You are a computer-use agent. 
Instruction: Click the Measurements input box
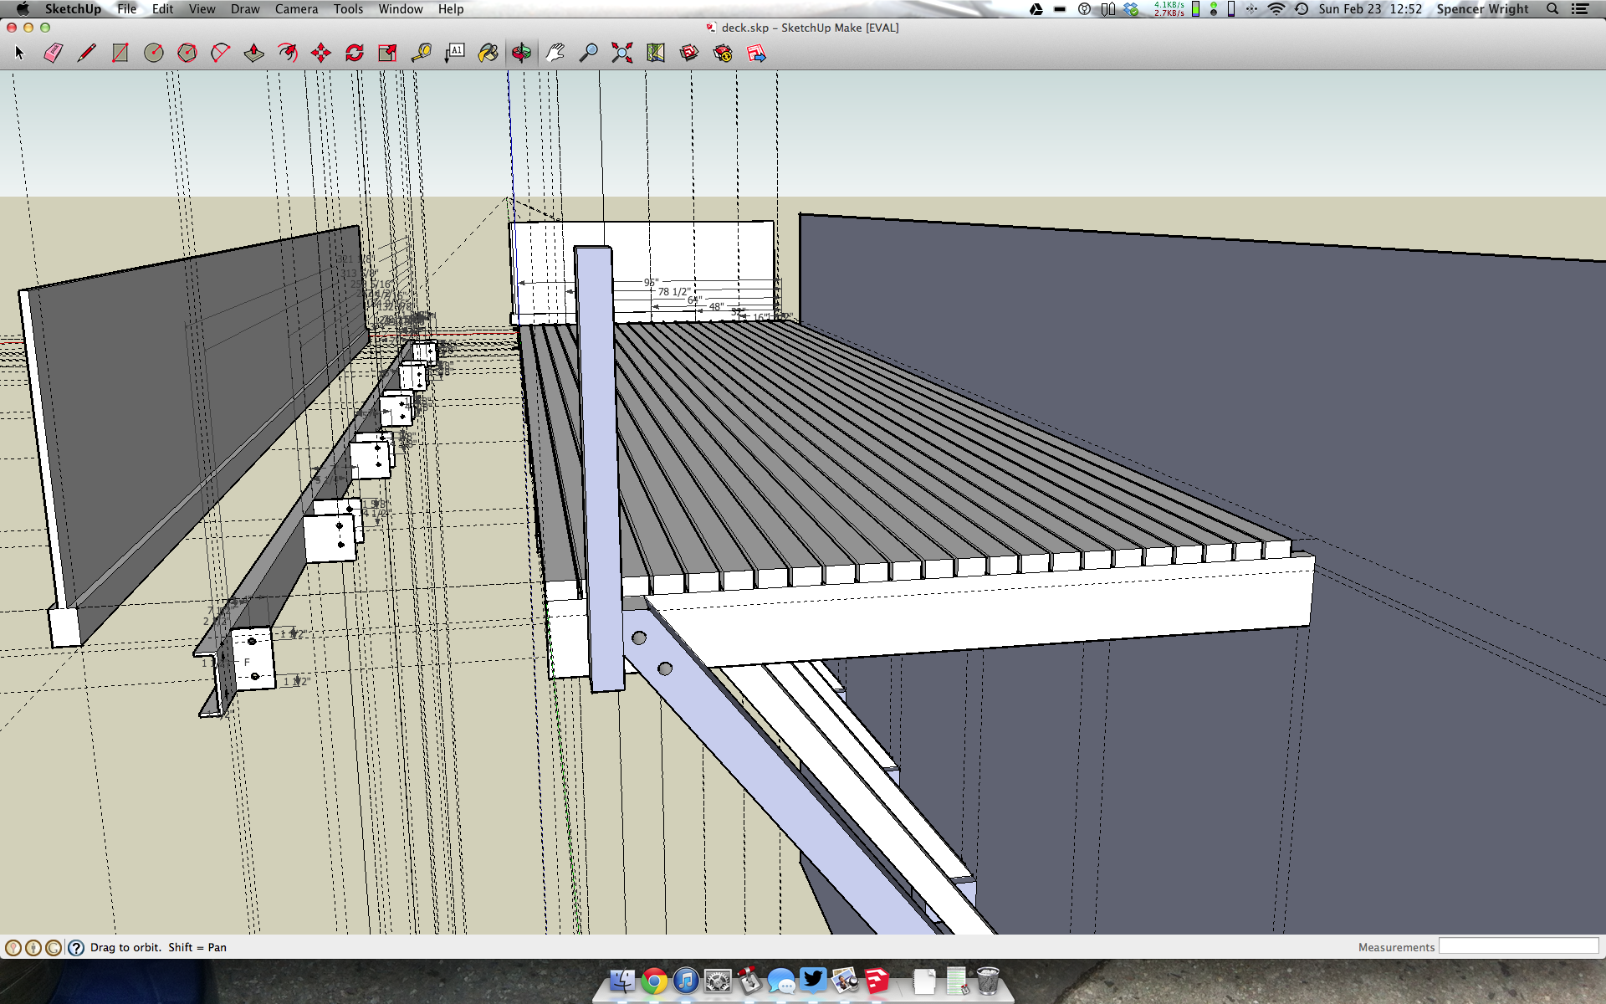1517,946
